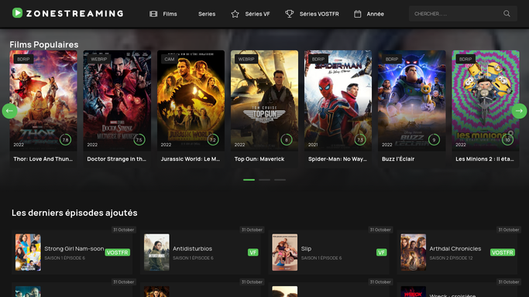Select third carousel page indicator
529x297 pixels.
280,179
